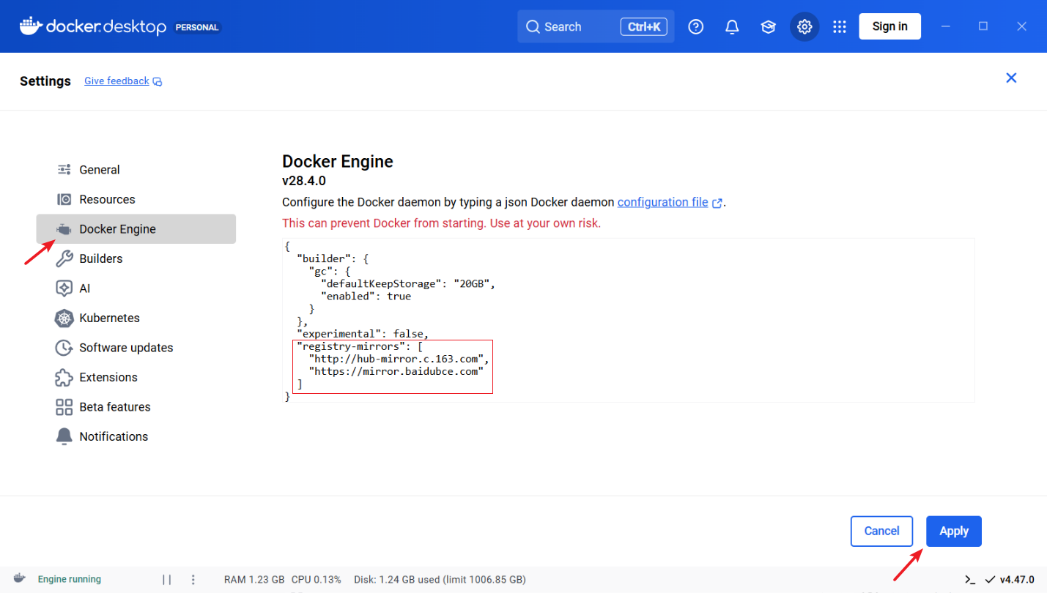Click the Settings gear icon in header
This screenshot has height=593, width=1047.
coord(804,26)
